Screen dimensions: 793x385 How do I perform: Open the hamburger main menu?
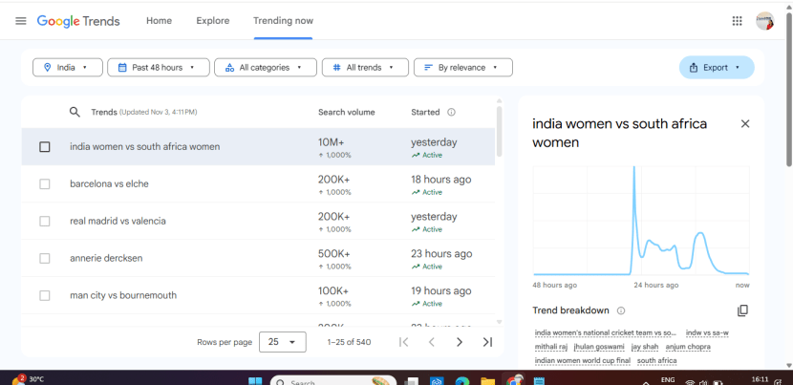click(x=20, y=21)
